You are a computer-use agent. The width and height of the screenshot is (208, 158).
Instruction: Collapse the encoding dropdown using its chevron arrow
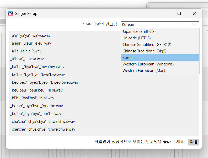point(194,25)
